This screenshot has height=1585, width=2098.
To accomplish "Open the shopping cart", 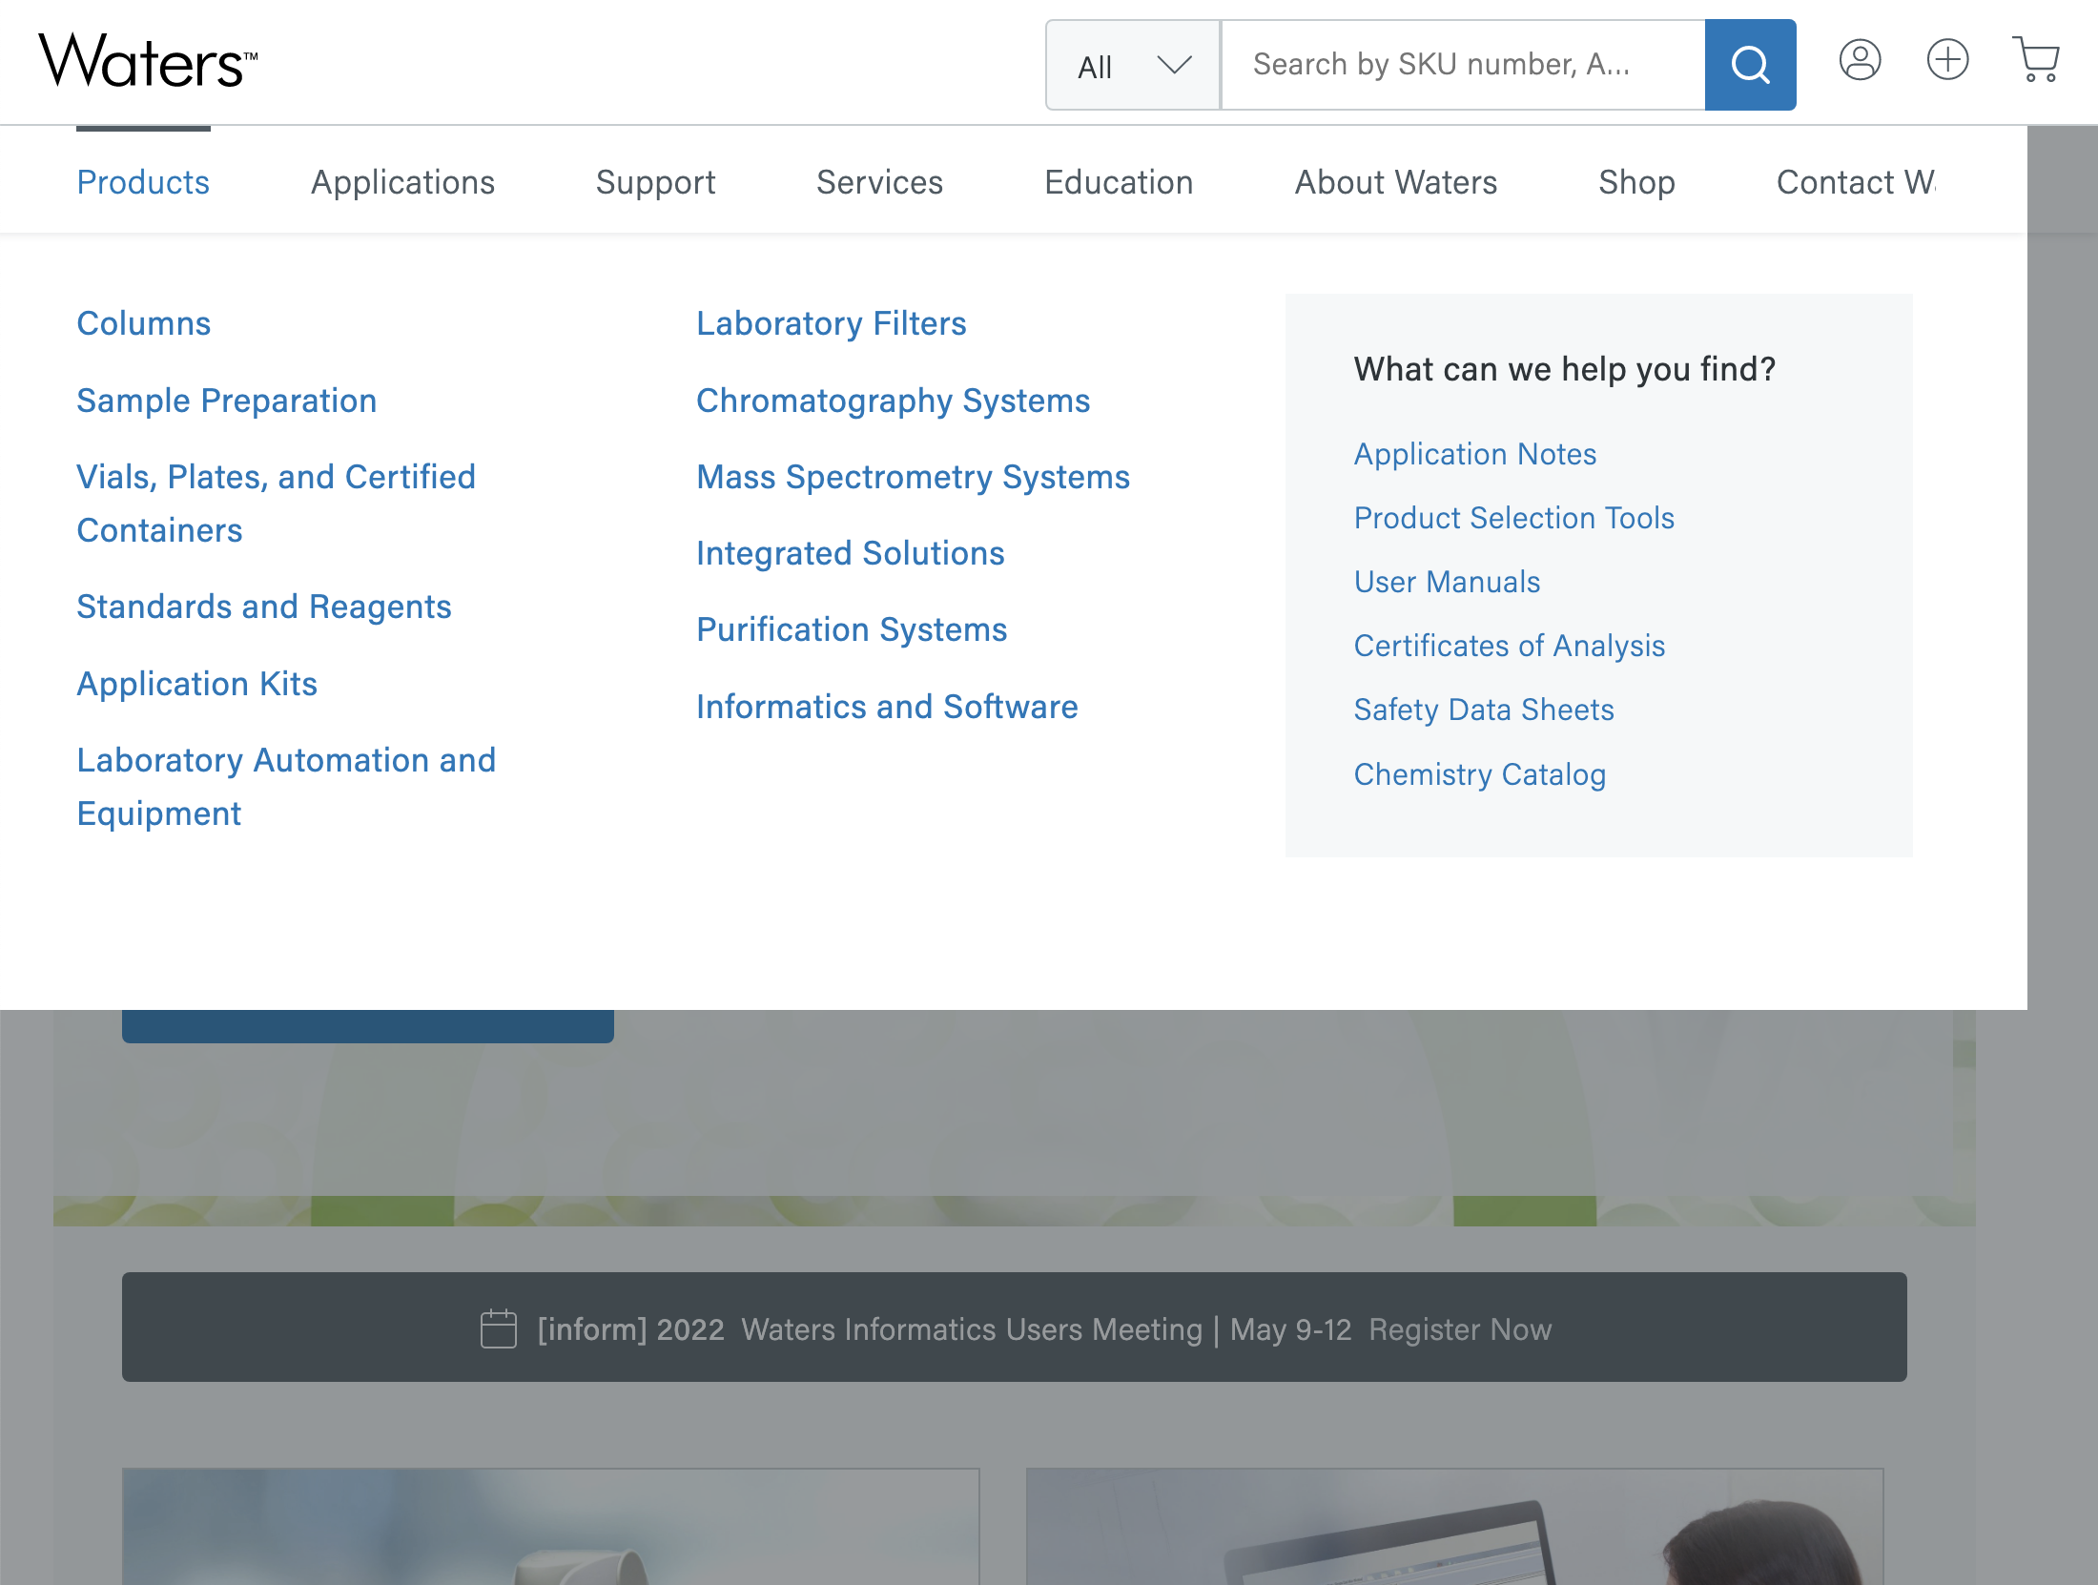I will pyautogui.click(x=2035, y=61).
